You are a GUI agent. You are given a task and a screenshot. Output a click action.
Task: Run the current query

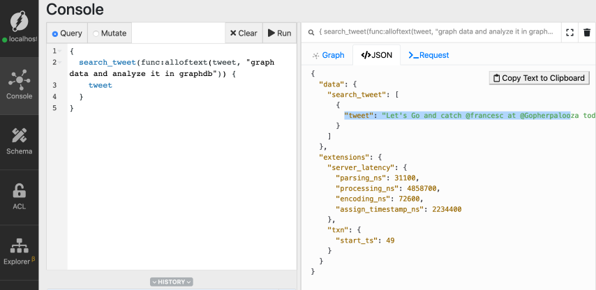point(279,33)
